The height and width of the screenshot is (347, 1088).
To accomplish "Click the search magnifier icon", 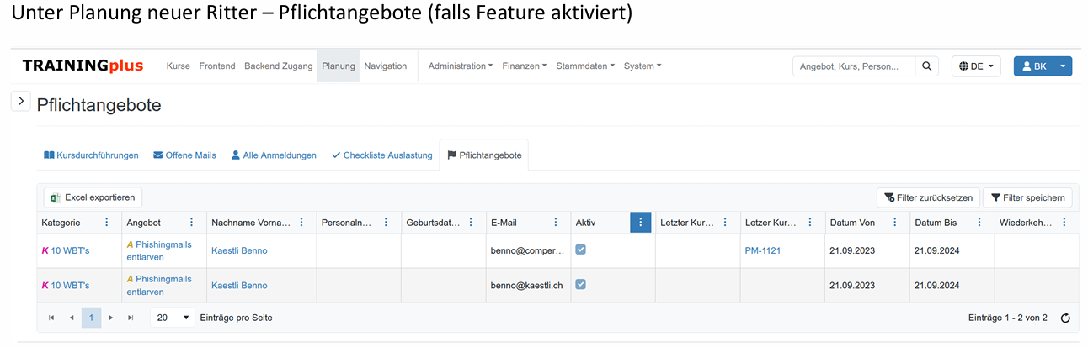I will pos(926,66).
